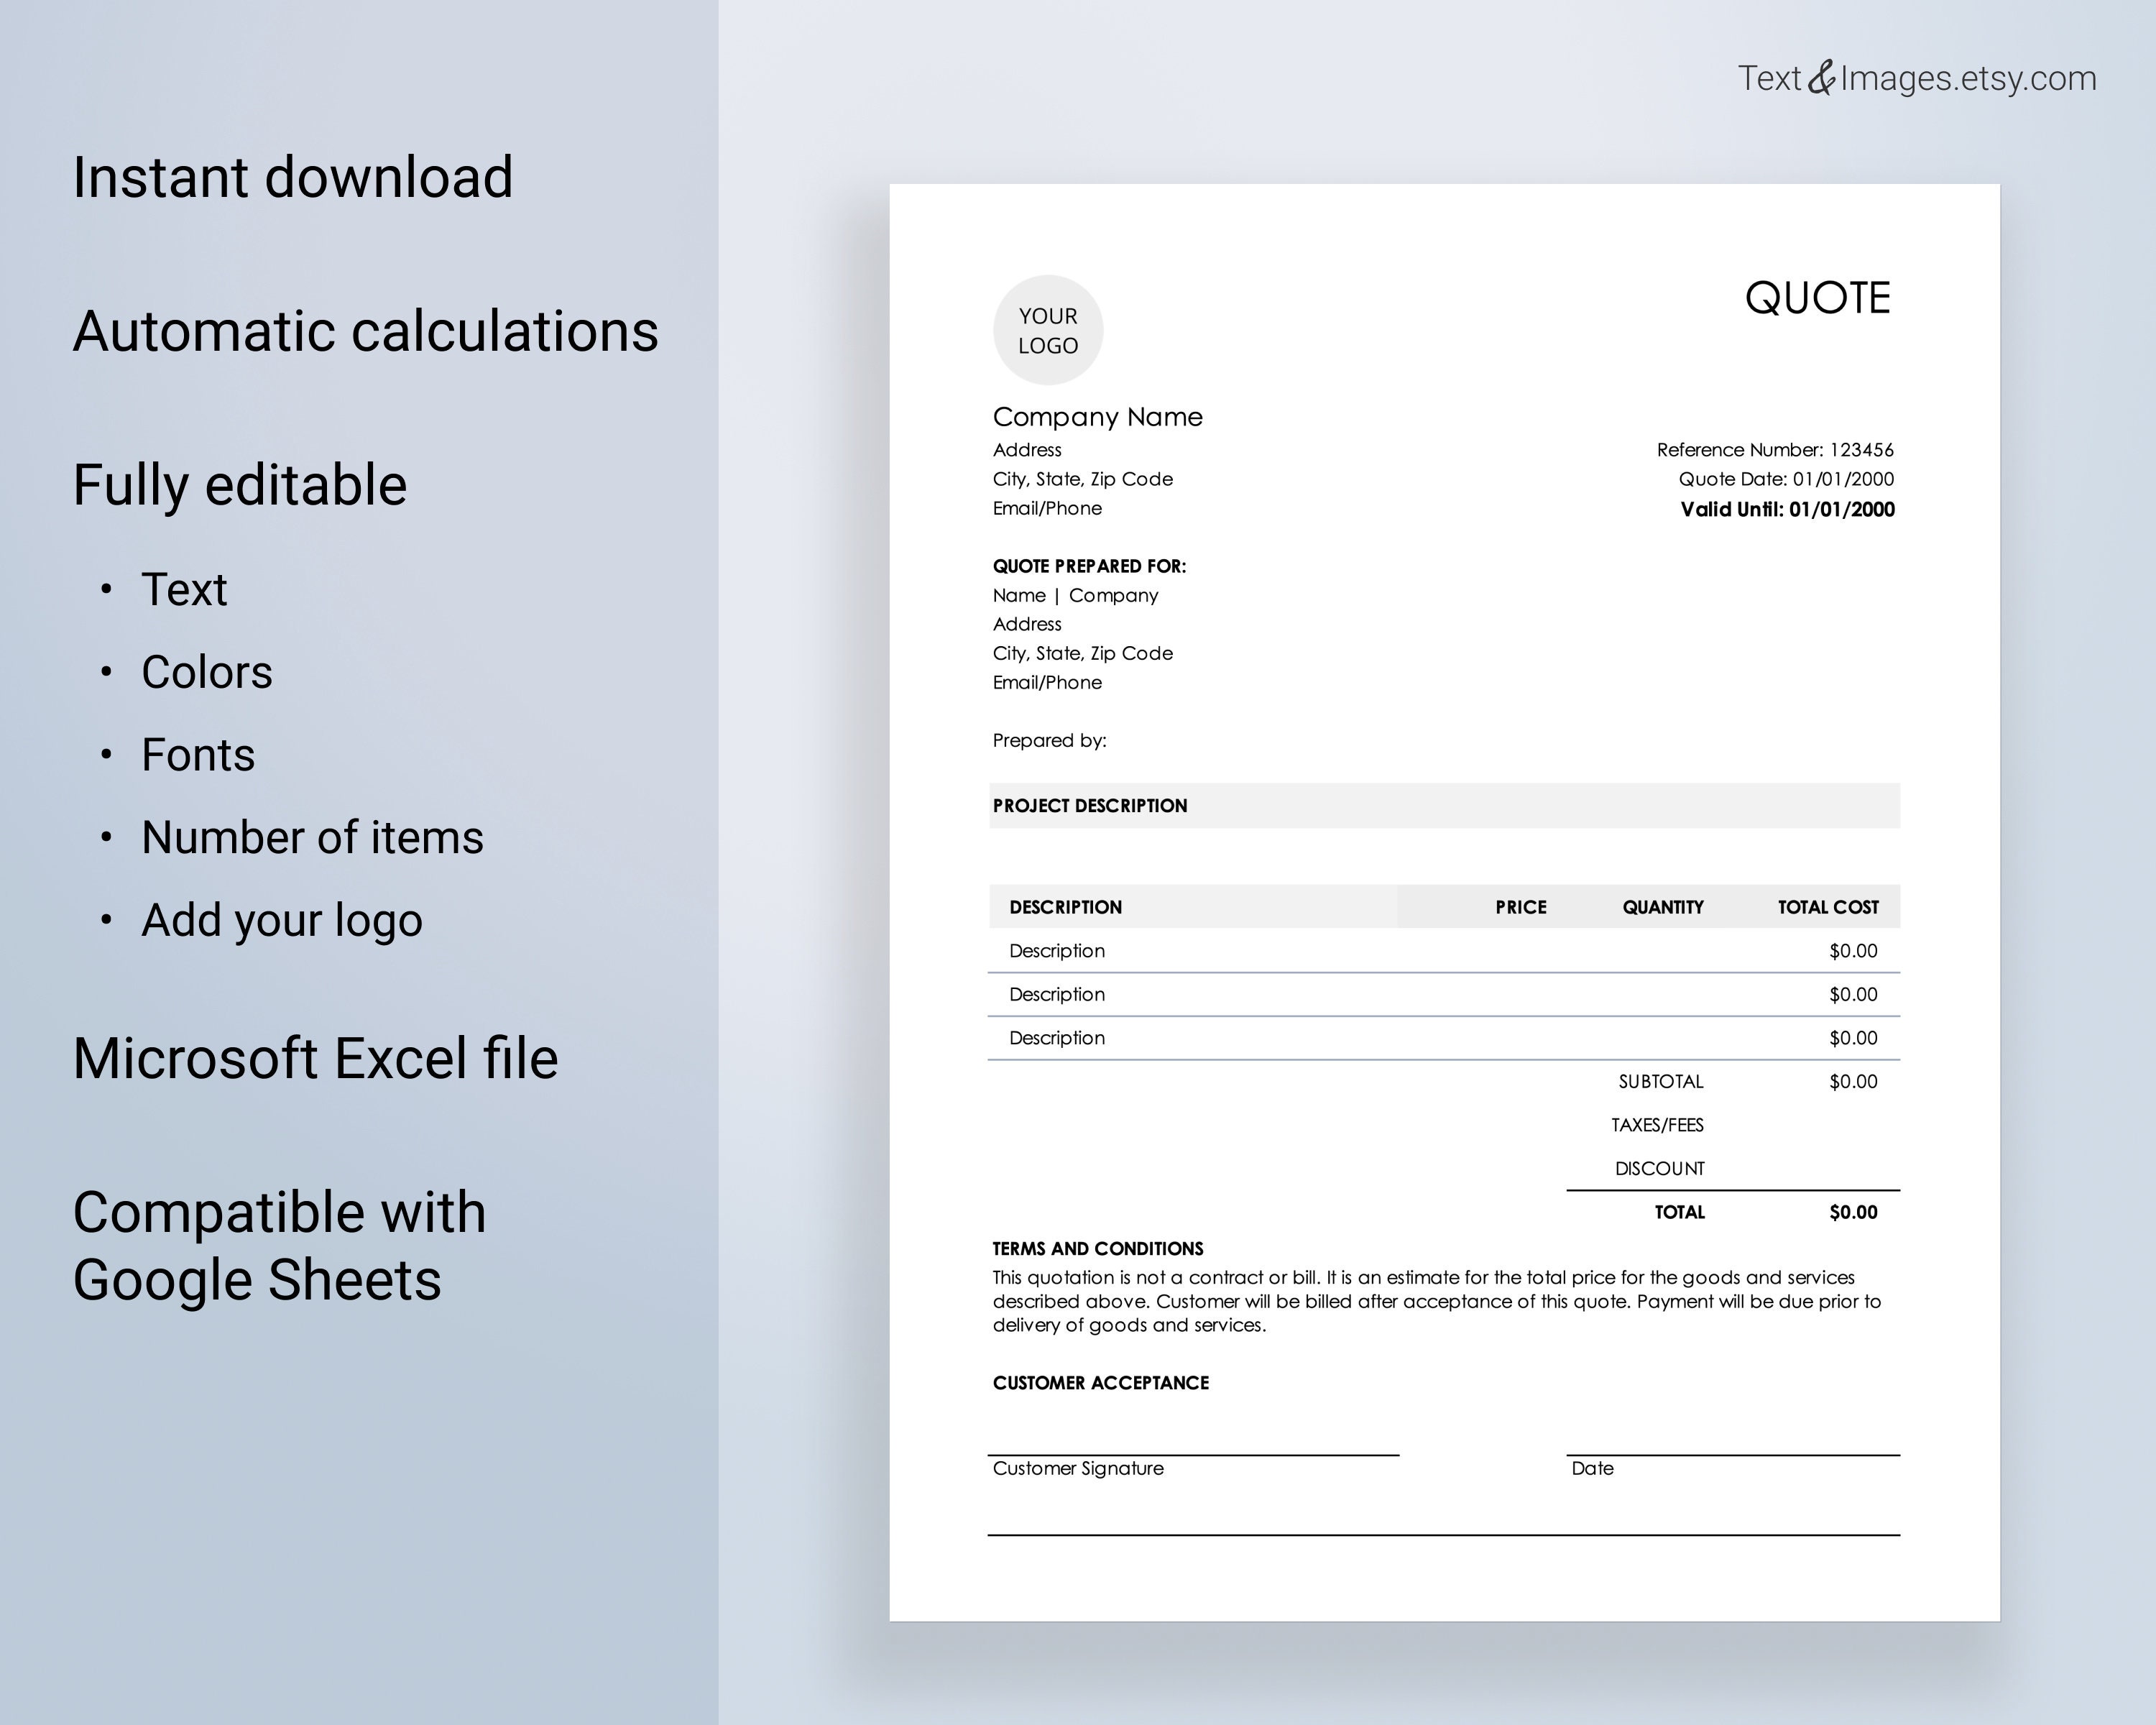Select the QUOTE title heading
This screenshot has width=2156, height=1725.
pos(1817,297)
